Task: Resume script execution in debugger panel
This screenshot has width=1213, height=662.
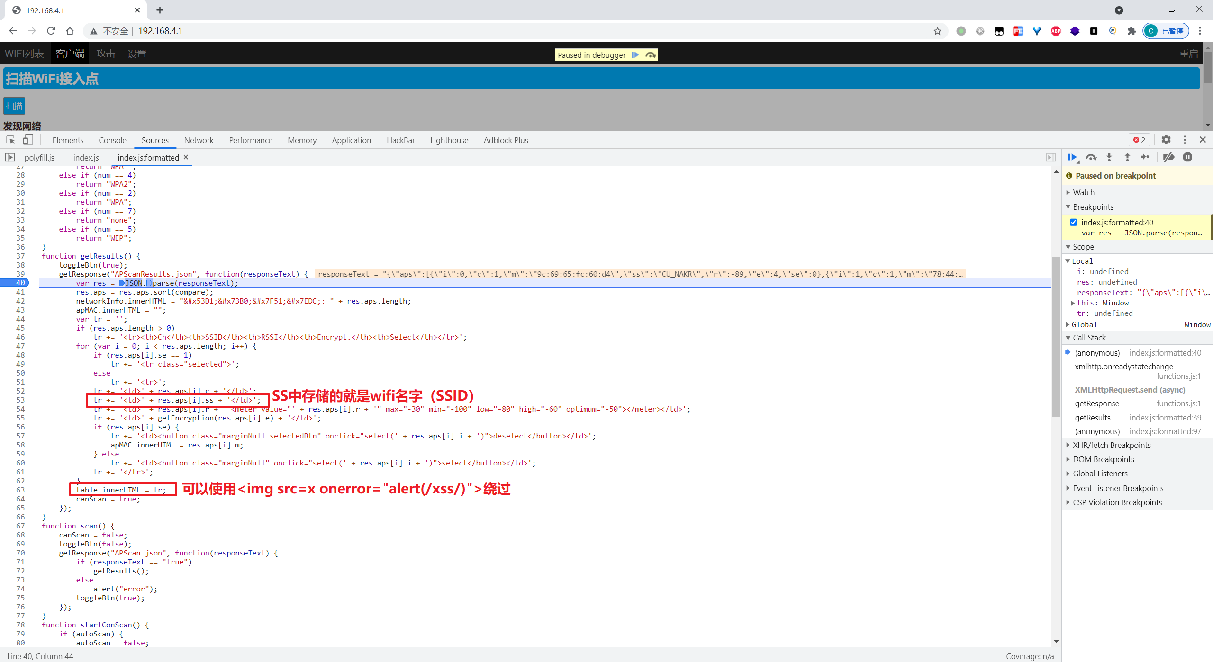Action: (x=1072, y=157)
